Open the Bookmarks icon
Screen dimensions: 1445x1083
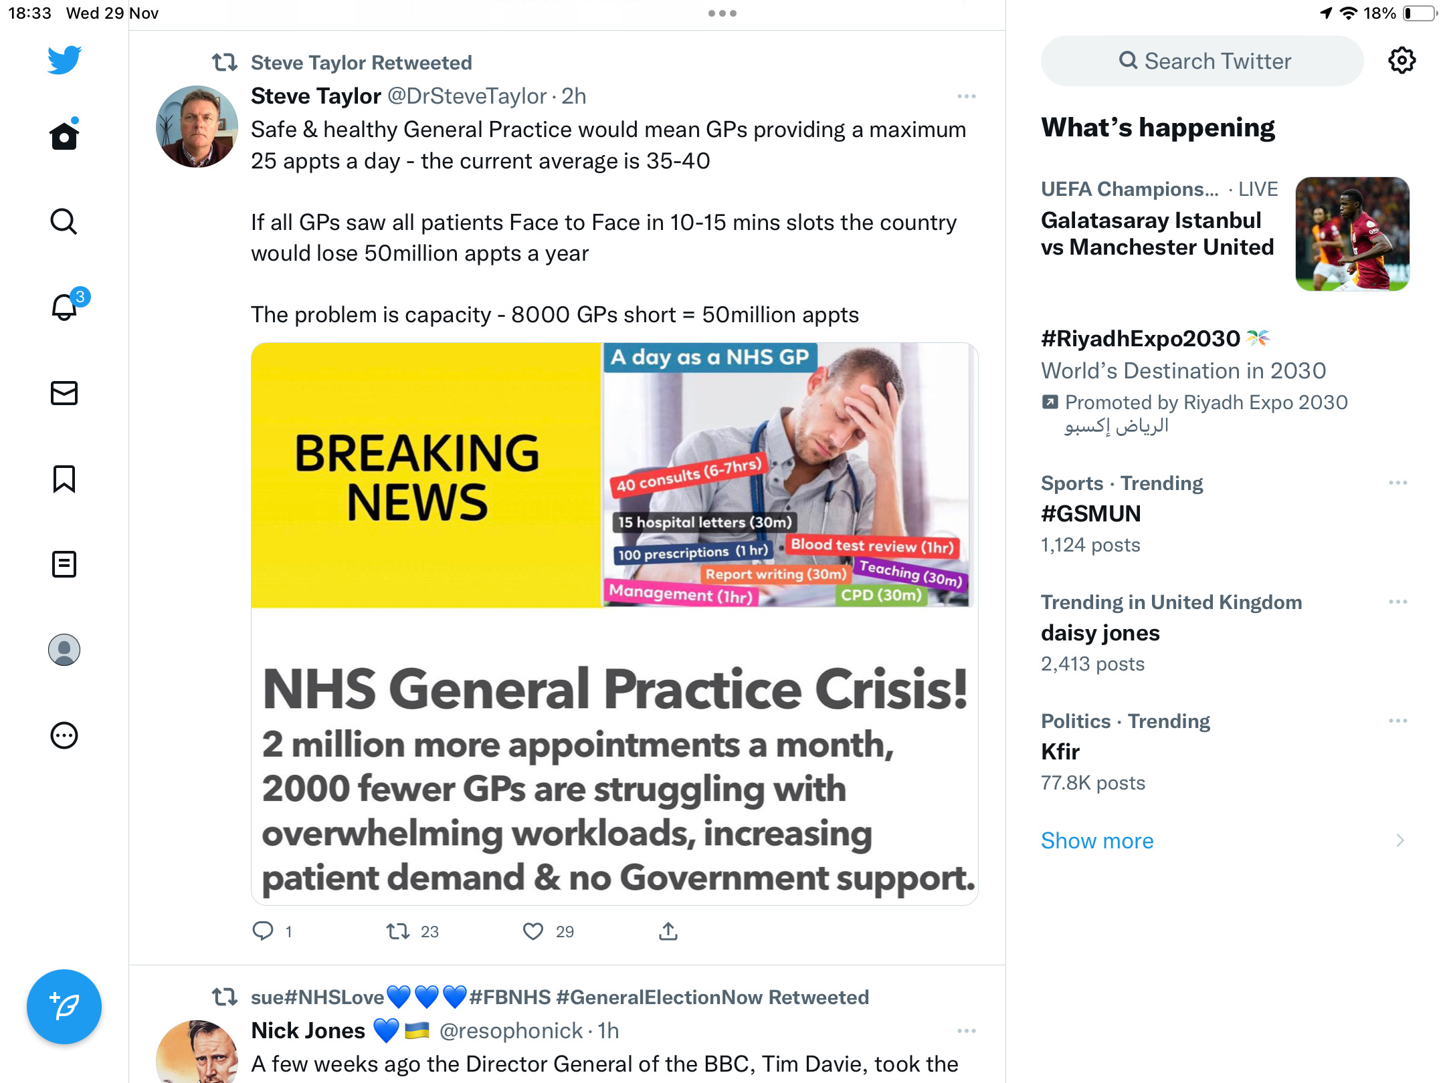[64, 479]
